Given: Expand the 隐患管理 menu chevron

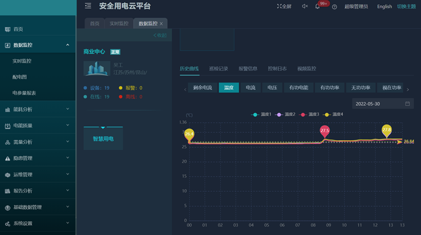Looking at the screenshot, I should click(x=68, y=158).
